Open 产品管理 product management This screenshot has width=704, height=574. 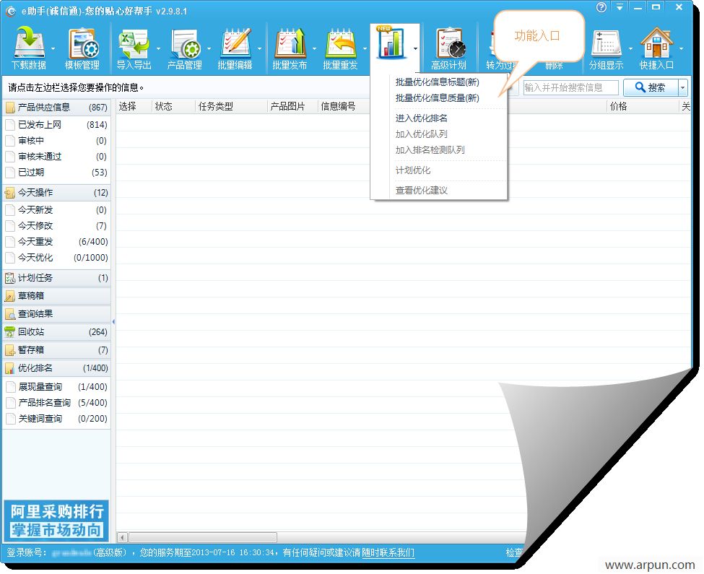(184, 48)
